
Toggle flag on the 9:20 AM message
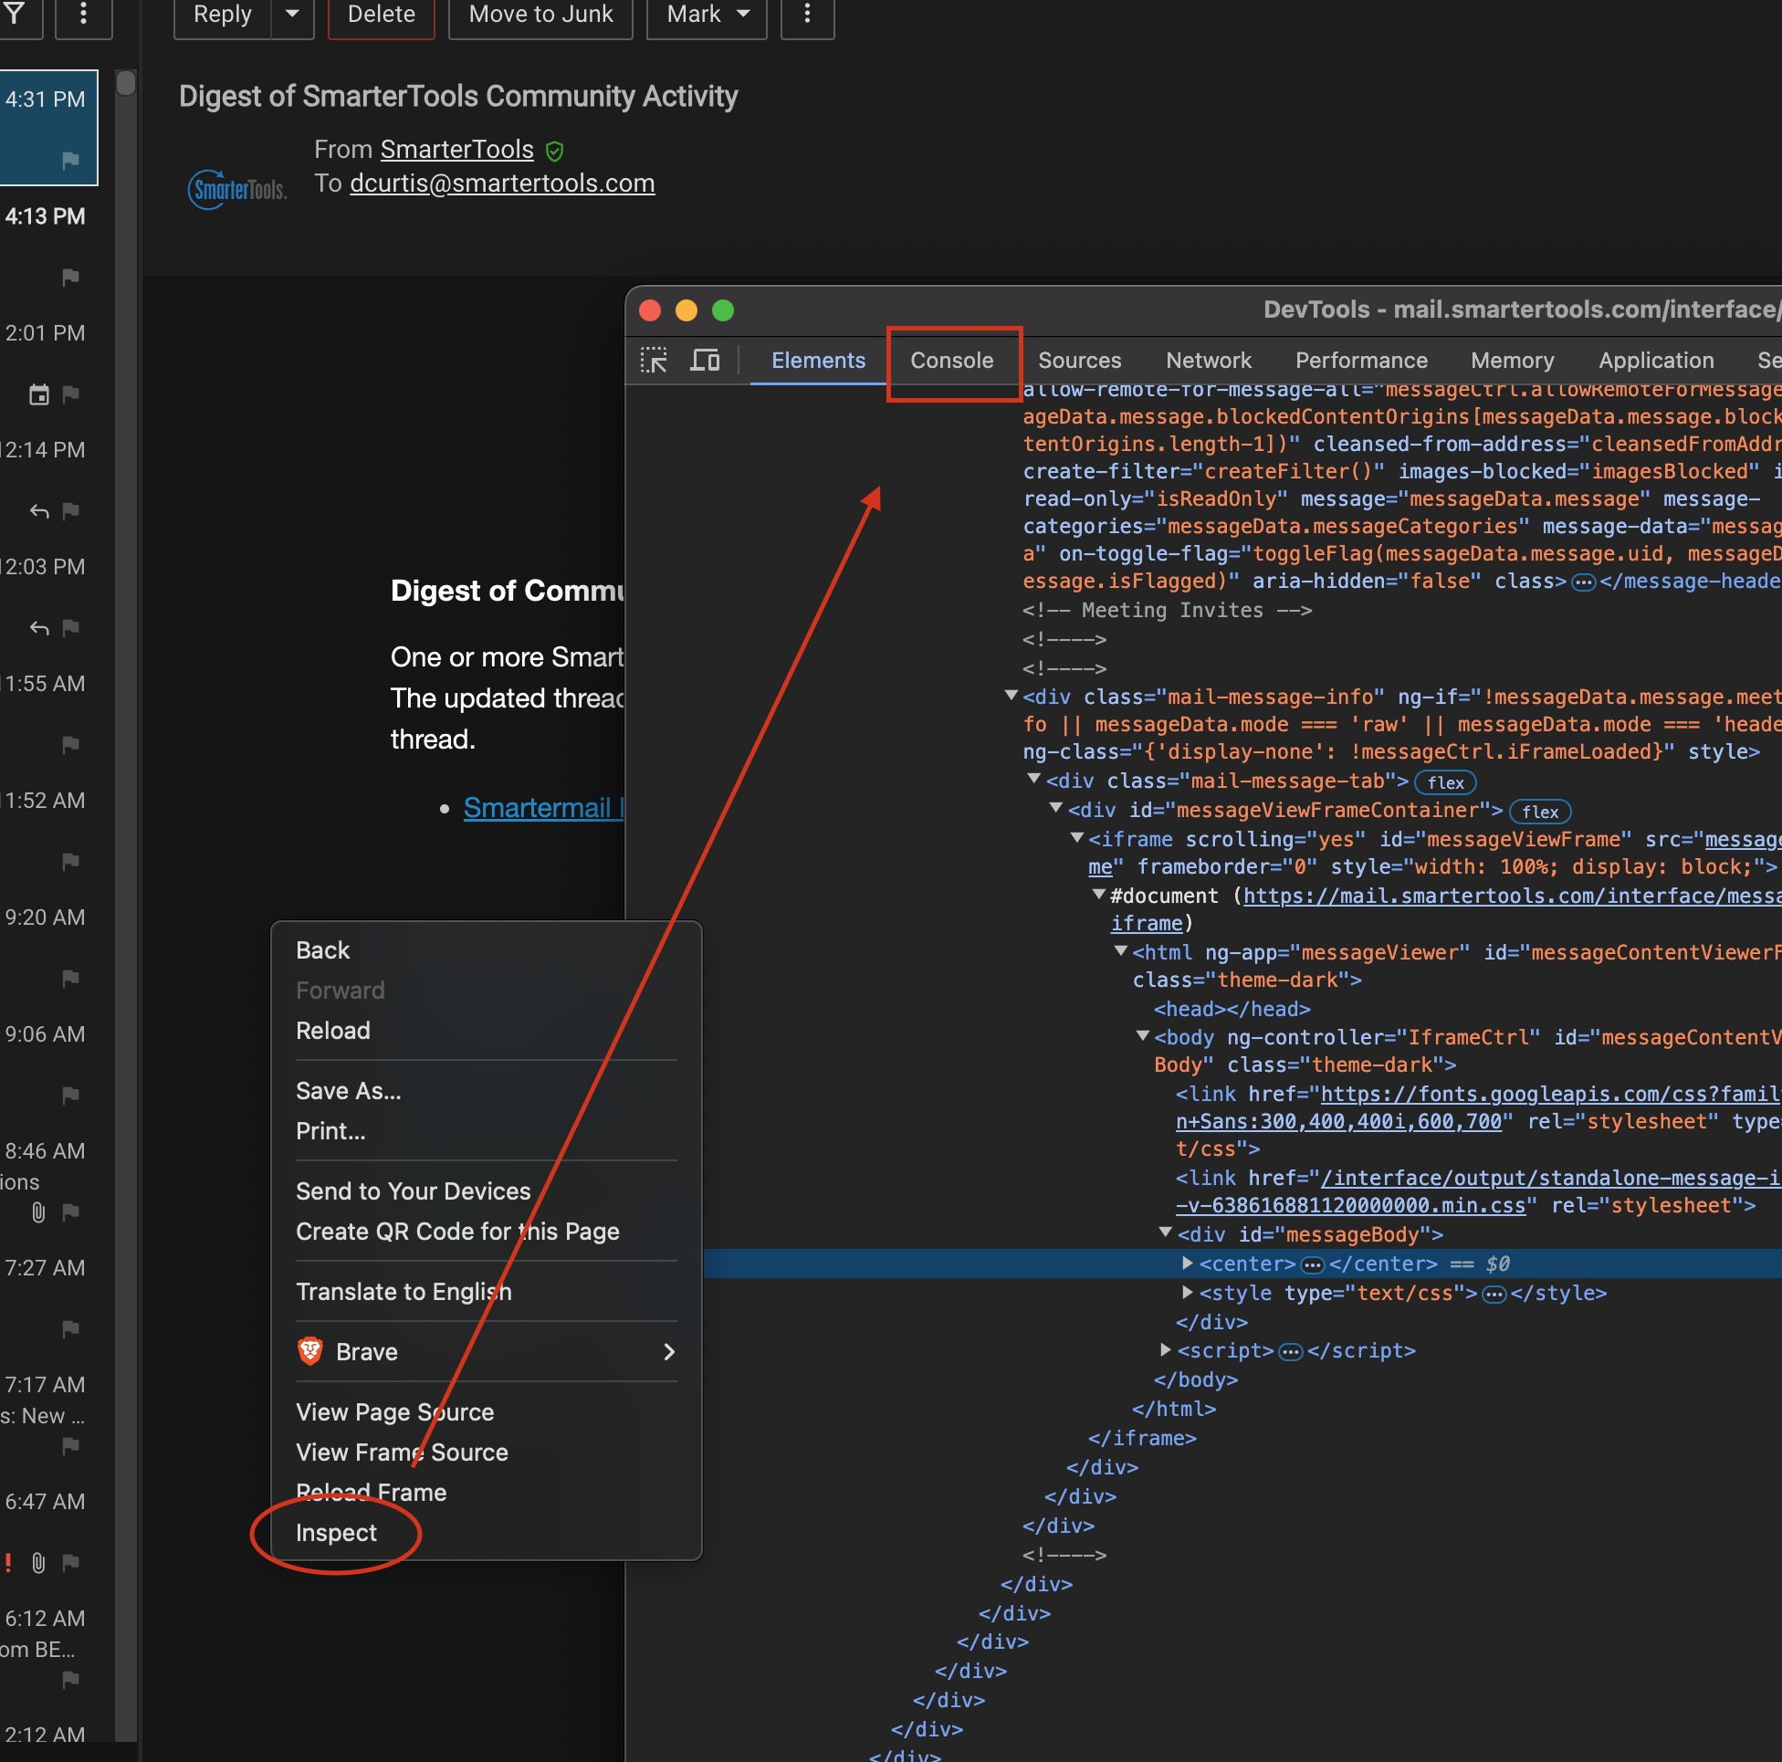click(70, 979)
